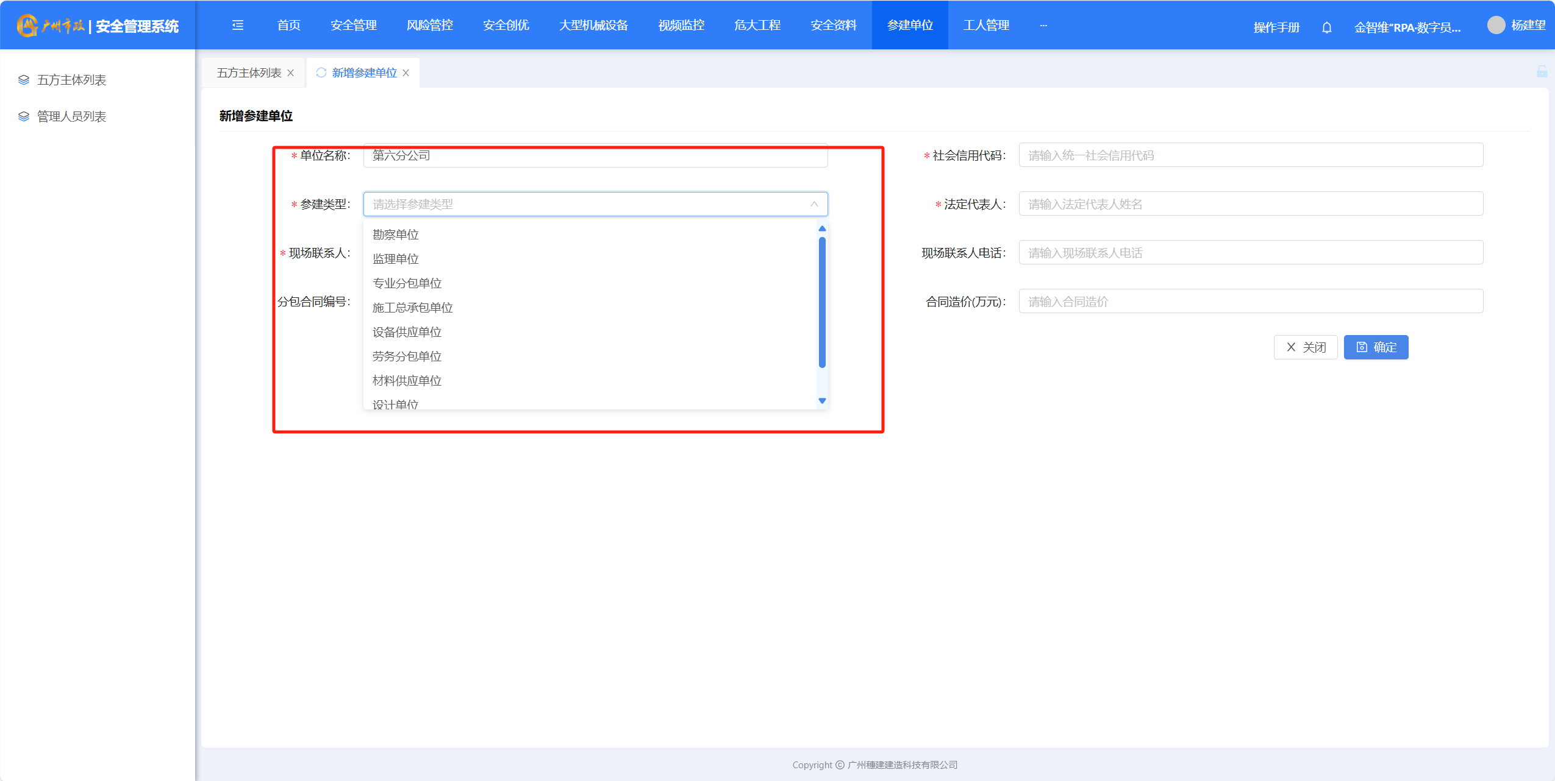Click the layers icon beside 管理人员列表
Screen dimensions: 1555x781
click(x=24, y=116)
